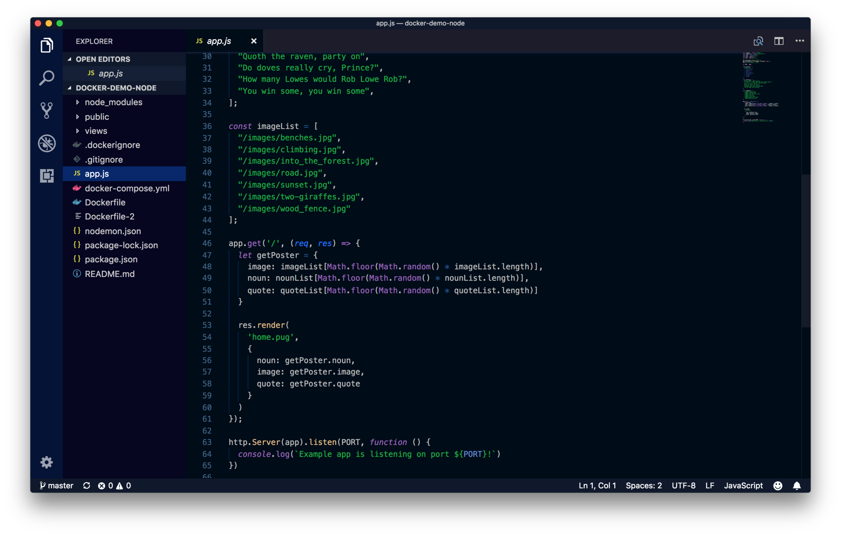Click the synchronize changes icon in status bar
841x536 pixels.
tap(87, 486)
